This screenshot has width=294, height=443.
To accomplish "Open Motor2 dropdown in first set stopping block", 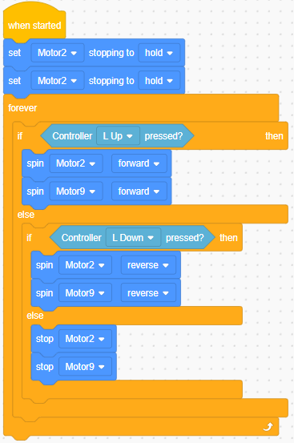I will click(58, 53).
